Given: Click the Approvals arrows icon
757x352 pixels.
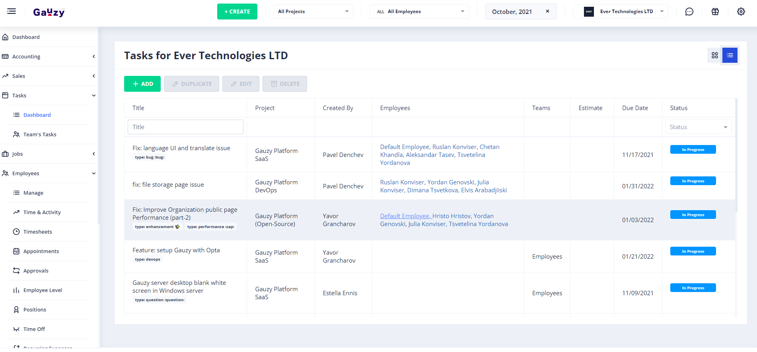Looking at the screenshot, I should point(16,271).
